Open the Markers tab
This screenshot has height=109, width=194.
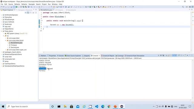click(42, 56)
